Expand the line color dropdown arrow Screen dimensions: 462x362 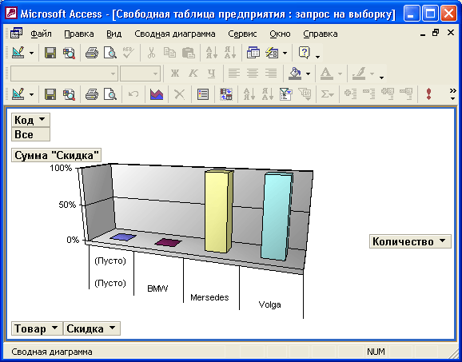coord(372,74)
